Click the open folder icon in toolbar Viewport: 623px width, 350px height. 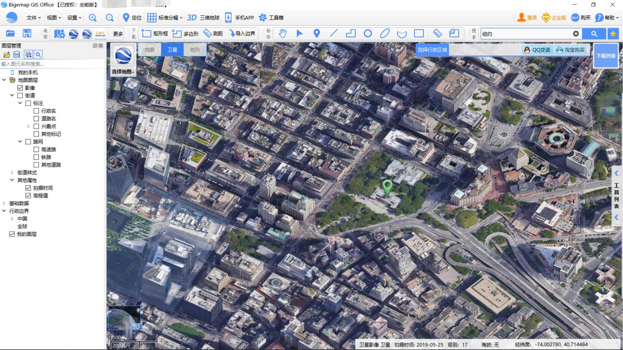point(10,33)
